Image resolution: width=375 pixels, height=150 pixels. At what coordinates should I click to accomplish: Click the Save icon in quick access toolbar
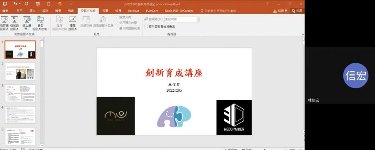(5, 4)
